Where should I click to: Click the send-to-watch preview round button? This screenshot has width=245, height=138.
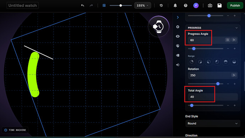click(159, 27)
